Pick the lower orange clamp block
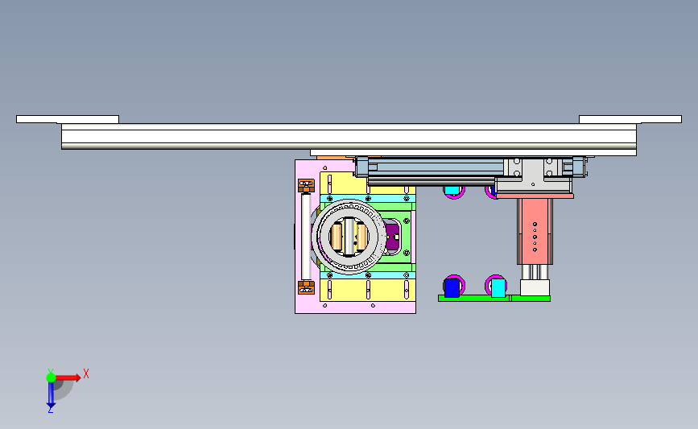This screenshot has width=698, height=429. [x=306, y=287]
